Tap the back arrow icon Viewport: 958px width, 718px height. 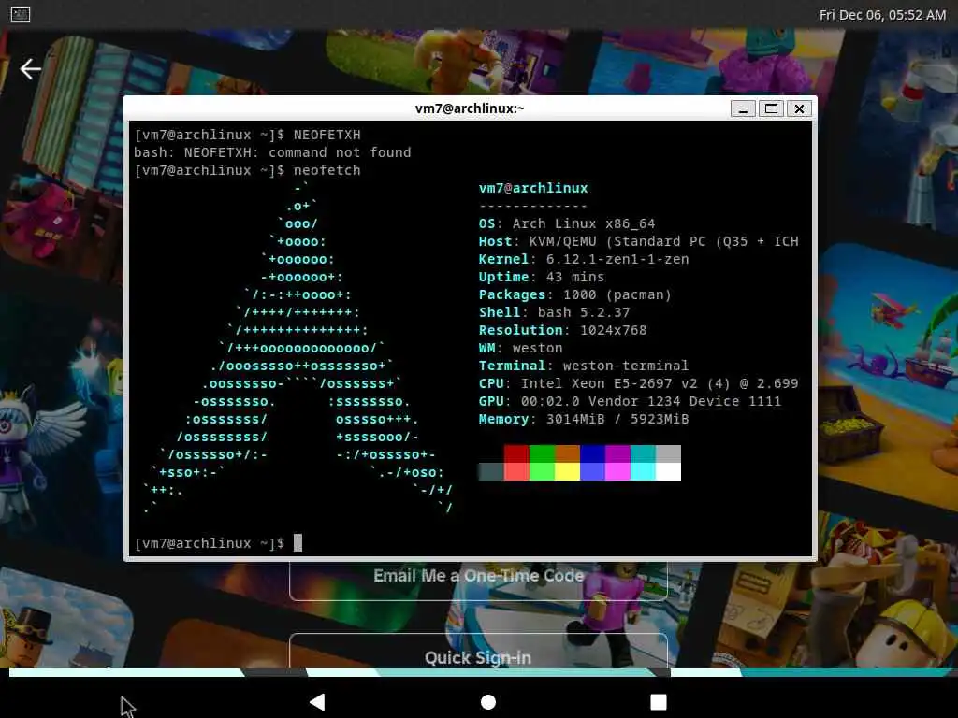click(31, 69)
